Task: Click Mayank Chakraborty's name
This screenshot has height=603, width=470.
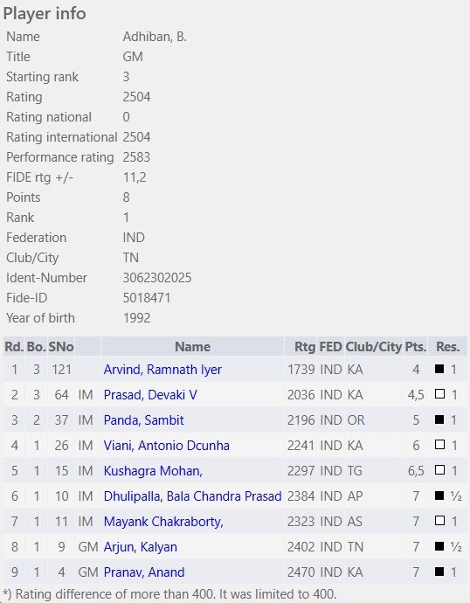Action: [x=163, y=522]
